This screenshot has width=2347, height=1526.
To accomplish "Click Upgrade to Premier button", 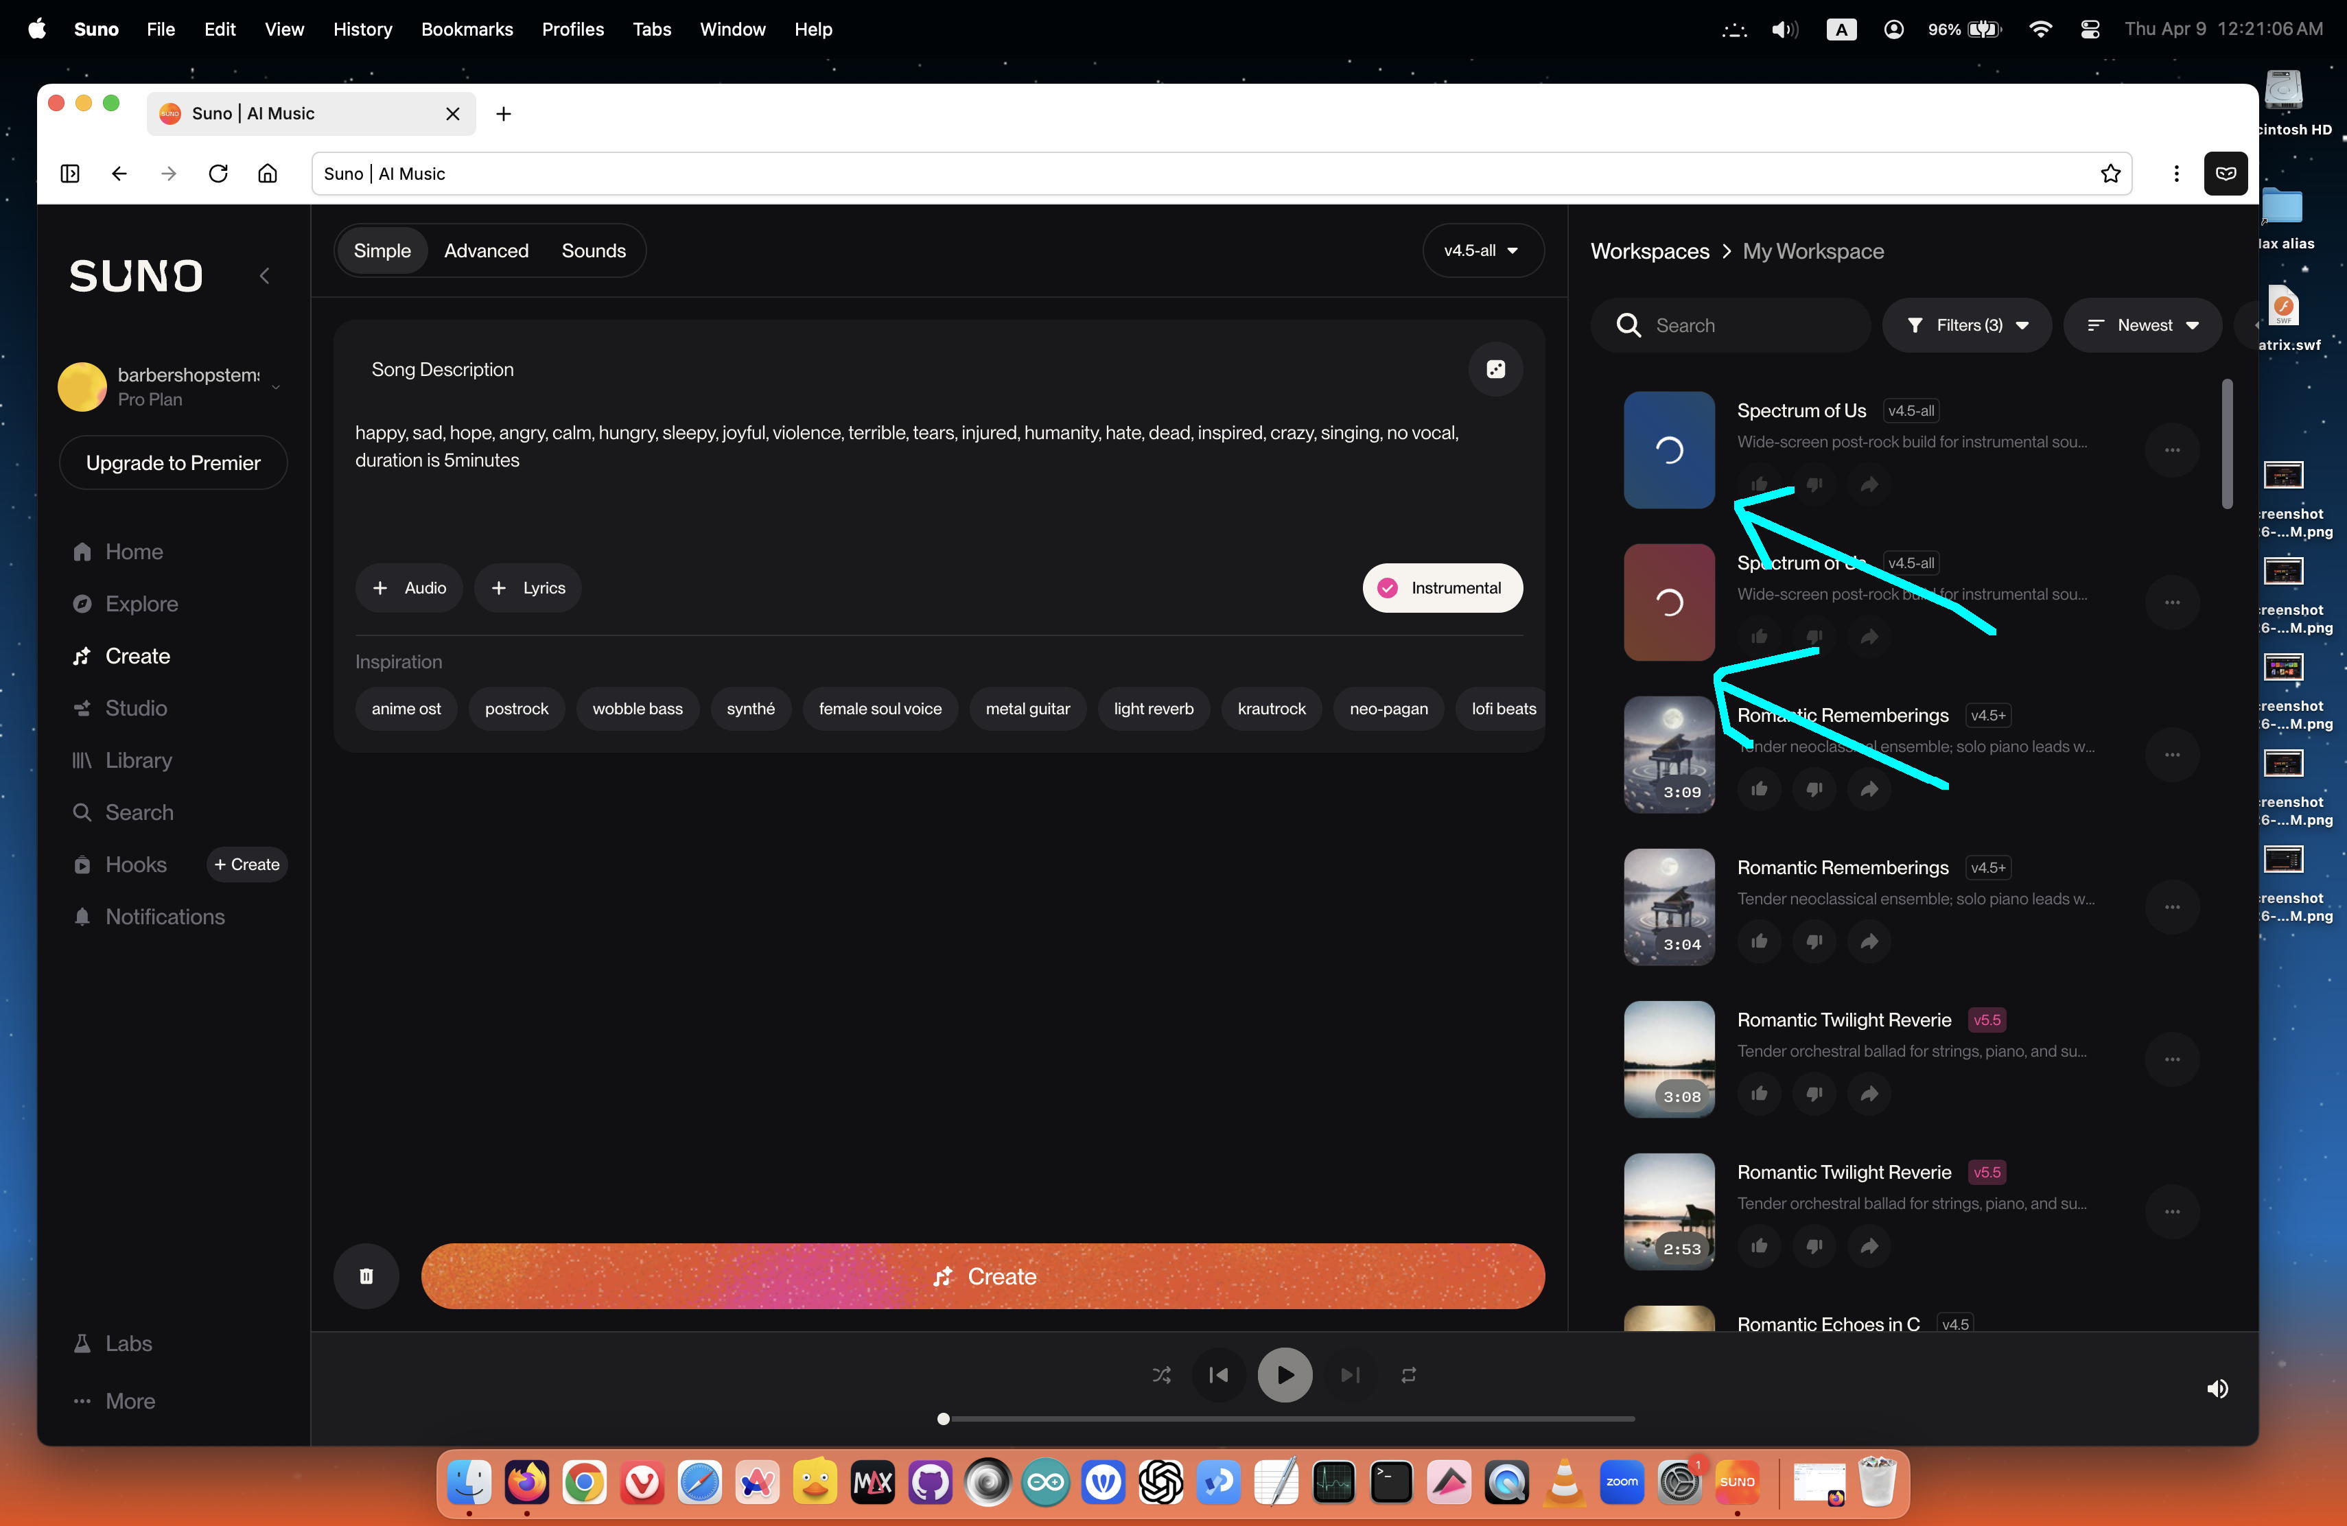I will (172, 462).
